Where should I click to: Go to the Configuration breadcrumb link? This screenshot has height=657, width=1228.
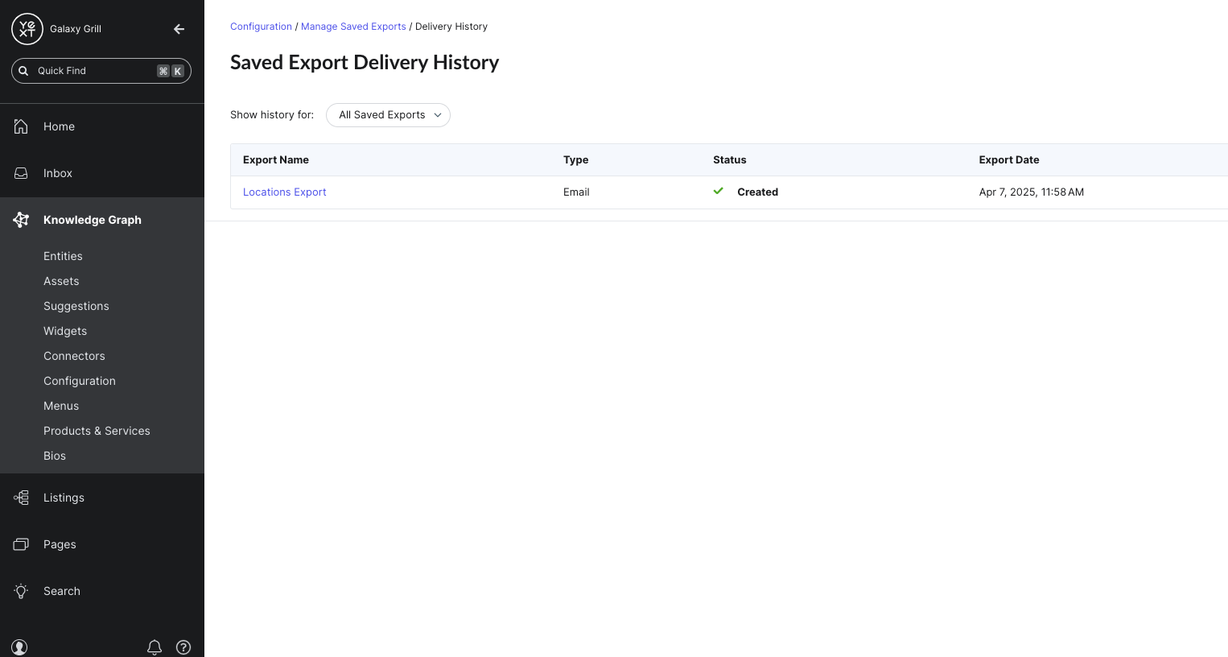pos(261,27)
